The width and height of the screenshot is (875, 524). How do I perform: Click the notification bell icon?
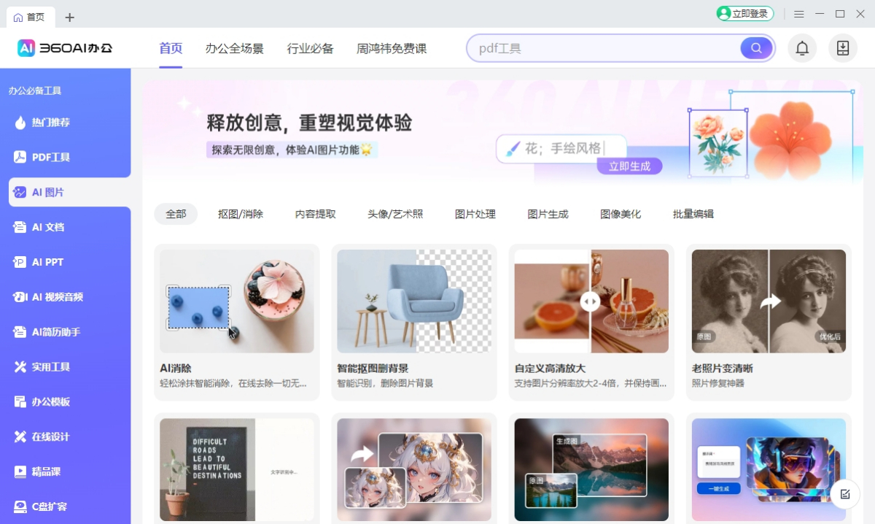point(802,47)
